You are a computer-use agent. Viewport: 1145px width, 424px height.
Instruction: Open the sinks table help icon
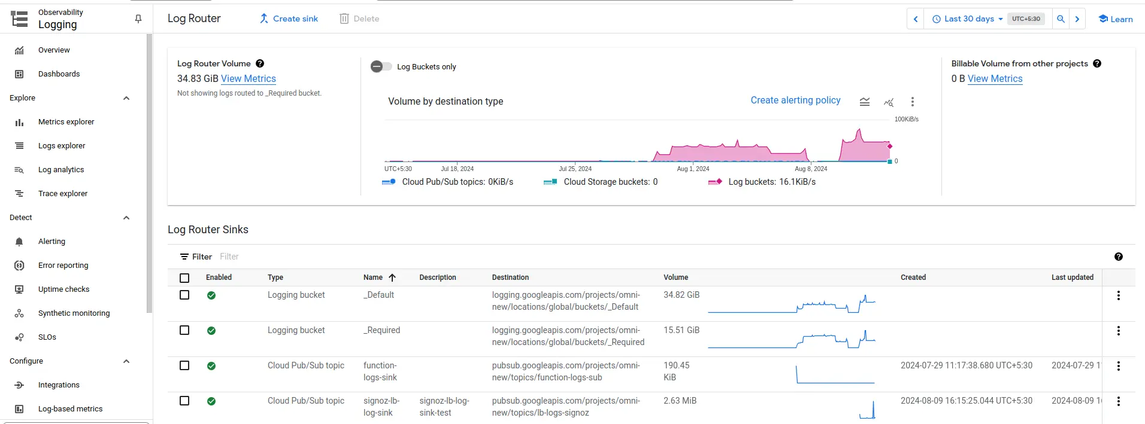[x=1119, y=257]
